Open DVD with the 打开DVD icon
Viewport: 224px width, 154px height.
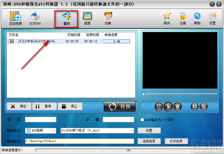[x=35, y=18]
